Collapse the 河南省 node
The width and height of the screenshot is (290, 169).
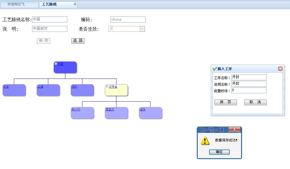107,86
